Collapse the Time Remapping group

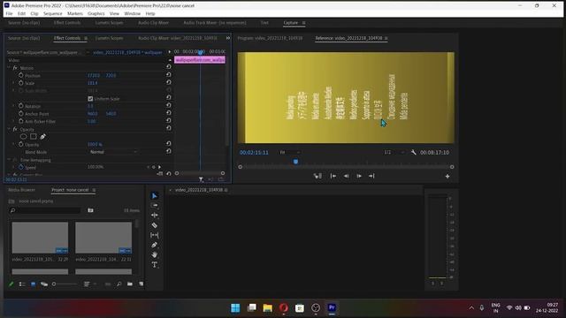(9, 159)
